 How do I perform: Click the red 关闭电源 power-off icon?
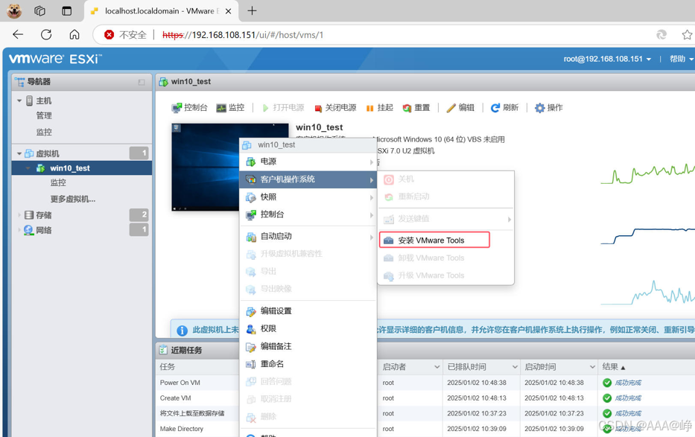tap(318, 108)
